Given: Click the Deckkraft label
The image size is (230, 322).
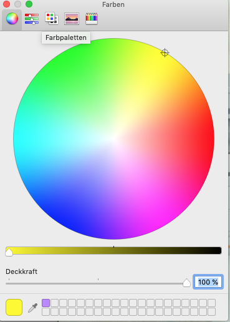Looking at the screenshot, I should click(x=22, y=271).
